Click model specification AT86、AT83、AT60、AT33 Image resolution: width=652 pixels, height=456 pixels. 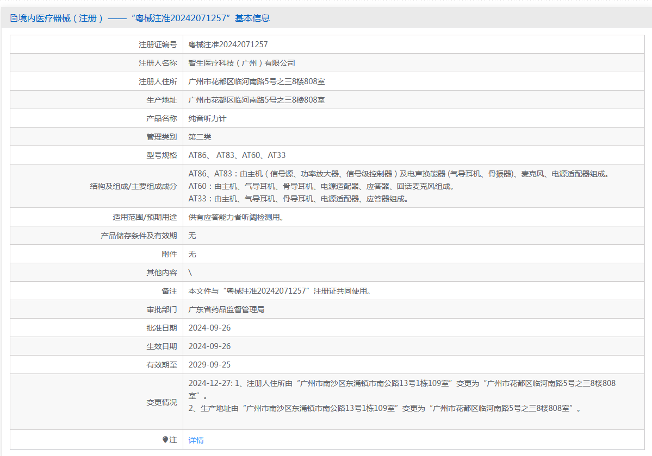(237, 155)
